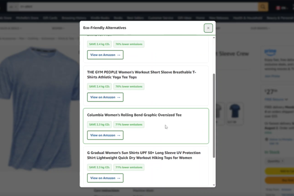Viewport: 294px width, 196px height.
Task: Select the G Gradual Women's Sun Shirts title
Action: (144, 155)
